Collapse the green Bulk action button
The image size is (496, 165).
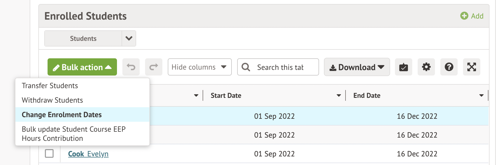point(82,67)
